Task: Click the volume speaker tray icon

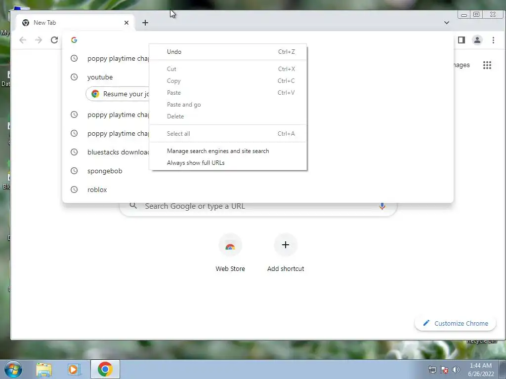Action: [x=456, y=370]
